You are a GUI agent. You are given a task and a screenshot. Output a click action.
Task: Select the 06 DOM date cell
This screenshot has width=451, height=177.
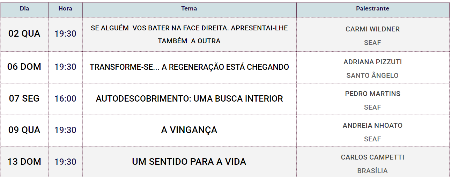tap(24, 67)
